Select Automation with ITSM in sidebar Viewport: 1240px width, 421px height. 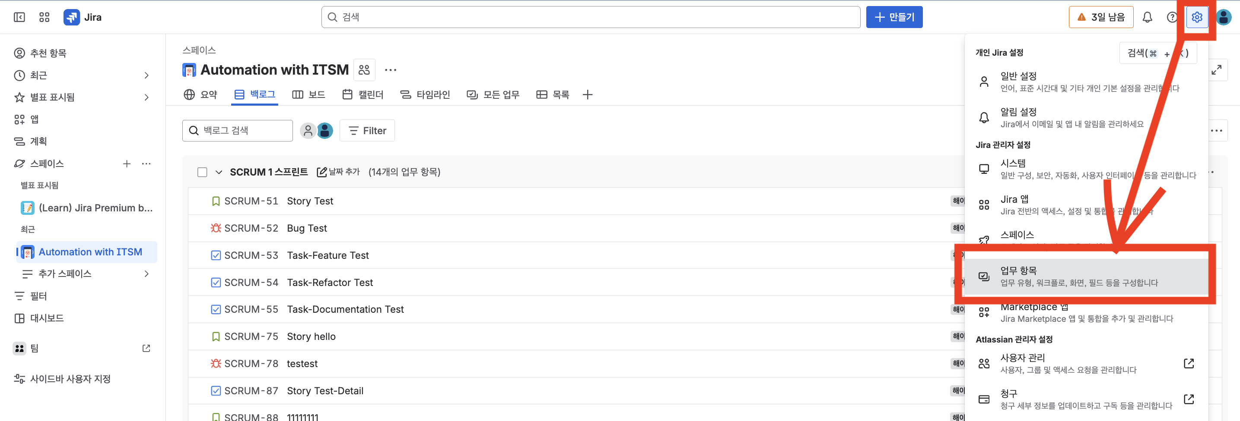click(87, 252)
